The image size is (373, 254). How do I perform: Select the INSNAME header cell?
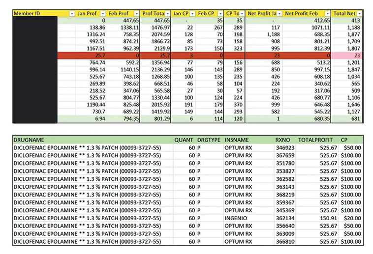(x=237, y=140)
